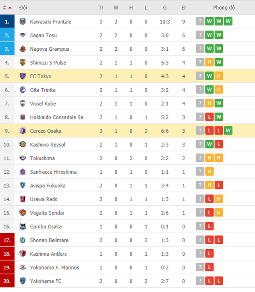The height and width of the screenshot is (292, 255).
Task: Click the FC Tokyo team badge
Action: [23, 76]
